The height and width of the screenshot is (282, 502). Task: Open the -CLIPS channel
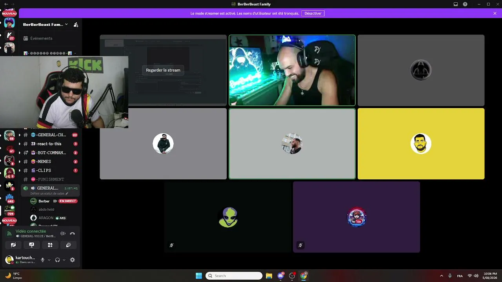[x=51, y=170]
